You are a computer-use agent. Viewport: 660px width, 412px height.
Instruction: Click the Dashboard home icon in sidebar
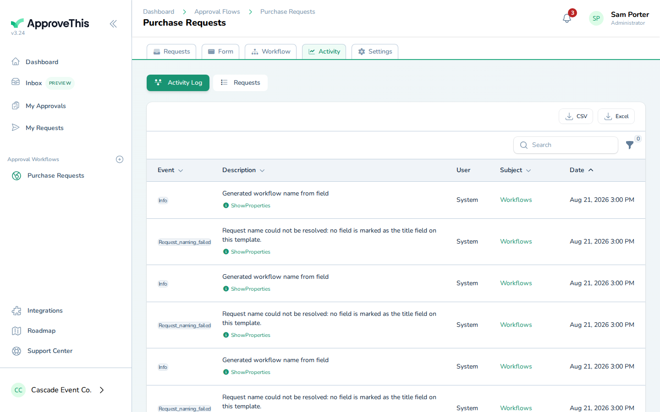coord(16,61)
